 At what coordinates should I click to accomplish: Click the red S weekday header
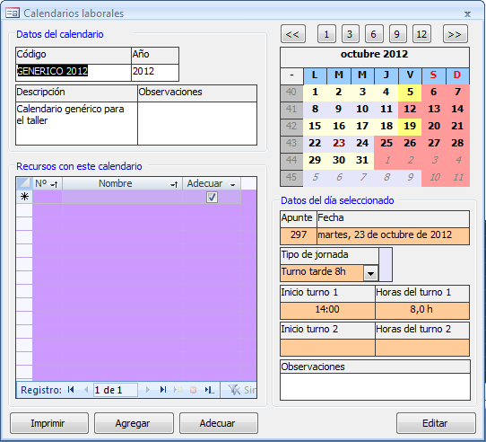point(434,75)
